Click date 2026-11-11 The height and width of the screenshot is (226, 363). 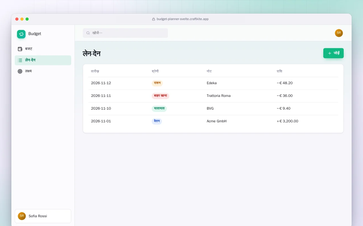(x=101, y=96)
